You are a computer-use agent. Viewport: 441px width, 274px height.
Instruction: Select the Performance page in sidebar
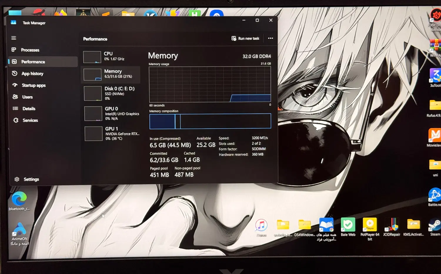click(43, 62)
